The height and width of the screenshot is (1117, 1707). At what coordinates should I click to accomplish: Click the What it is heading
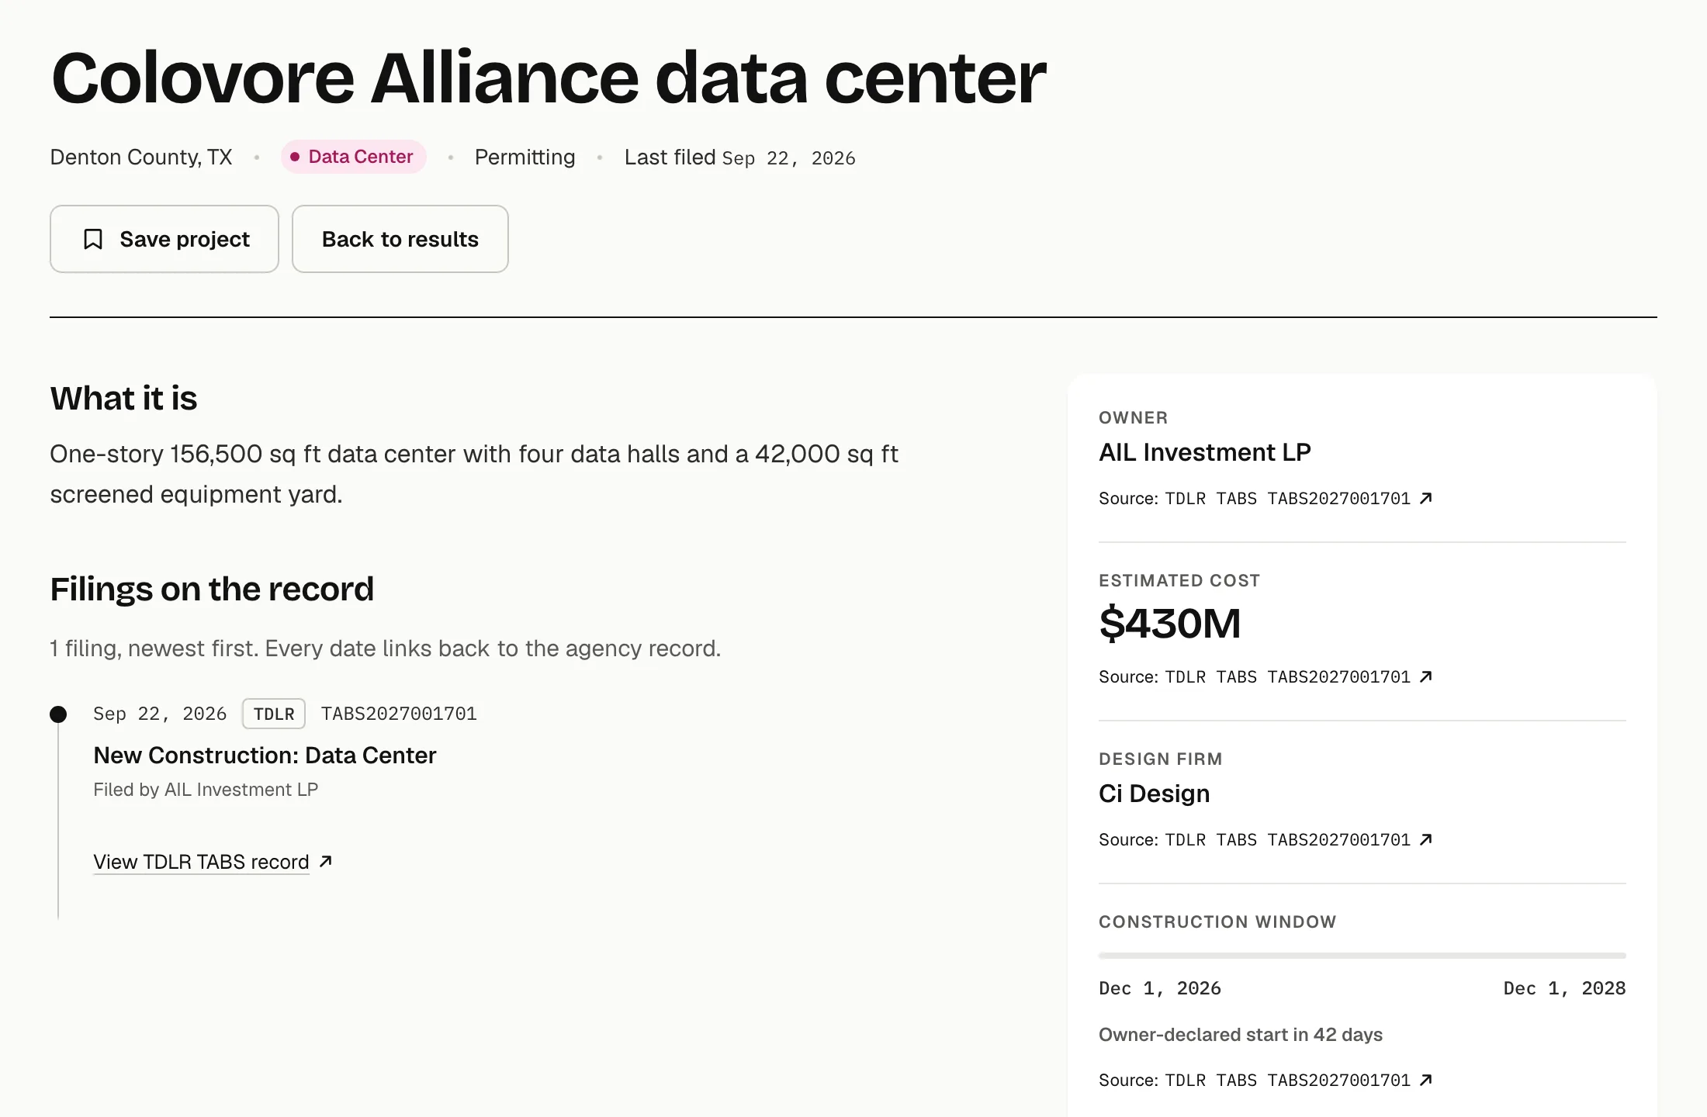coord(123,398)
